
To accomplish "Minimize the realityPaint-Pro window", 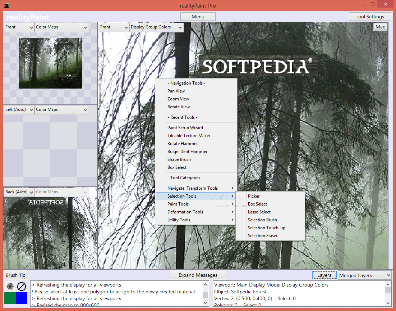I will point(363,5).
